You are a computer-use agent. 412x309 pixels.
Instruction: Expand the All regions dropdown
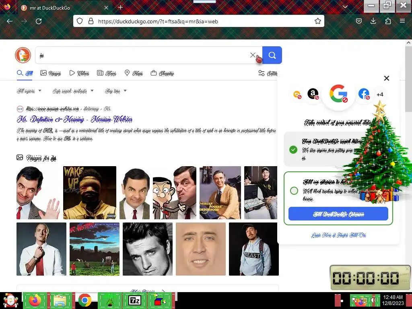click(29, 91)
